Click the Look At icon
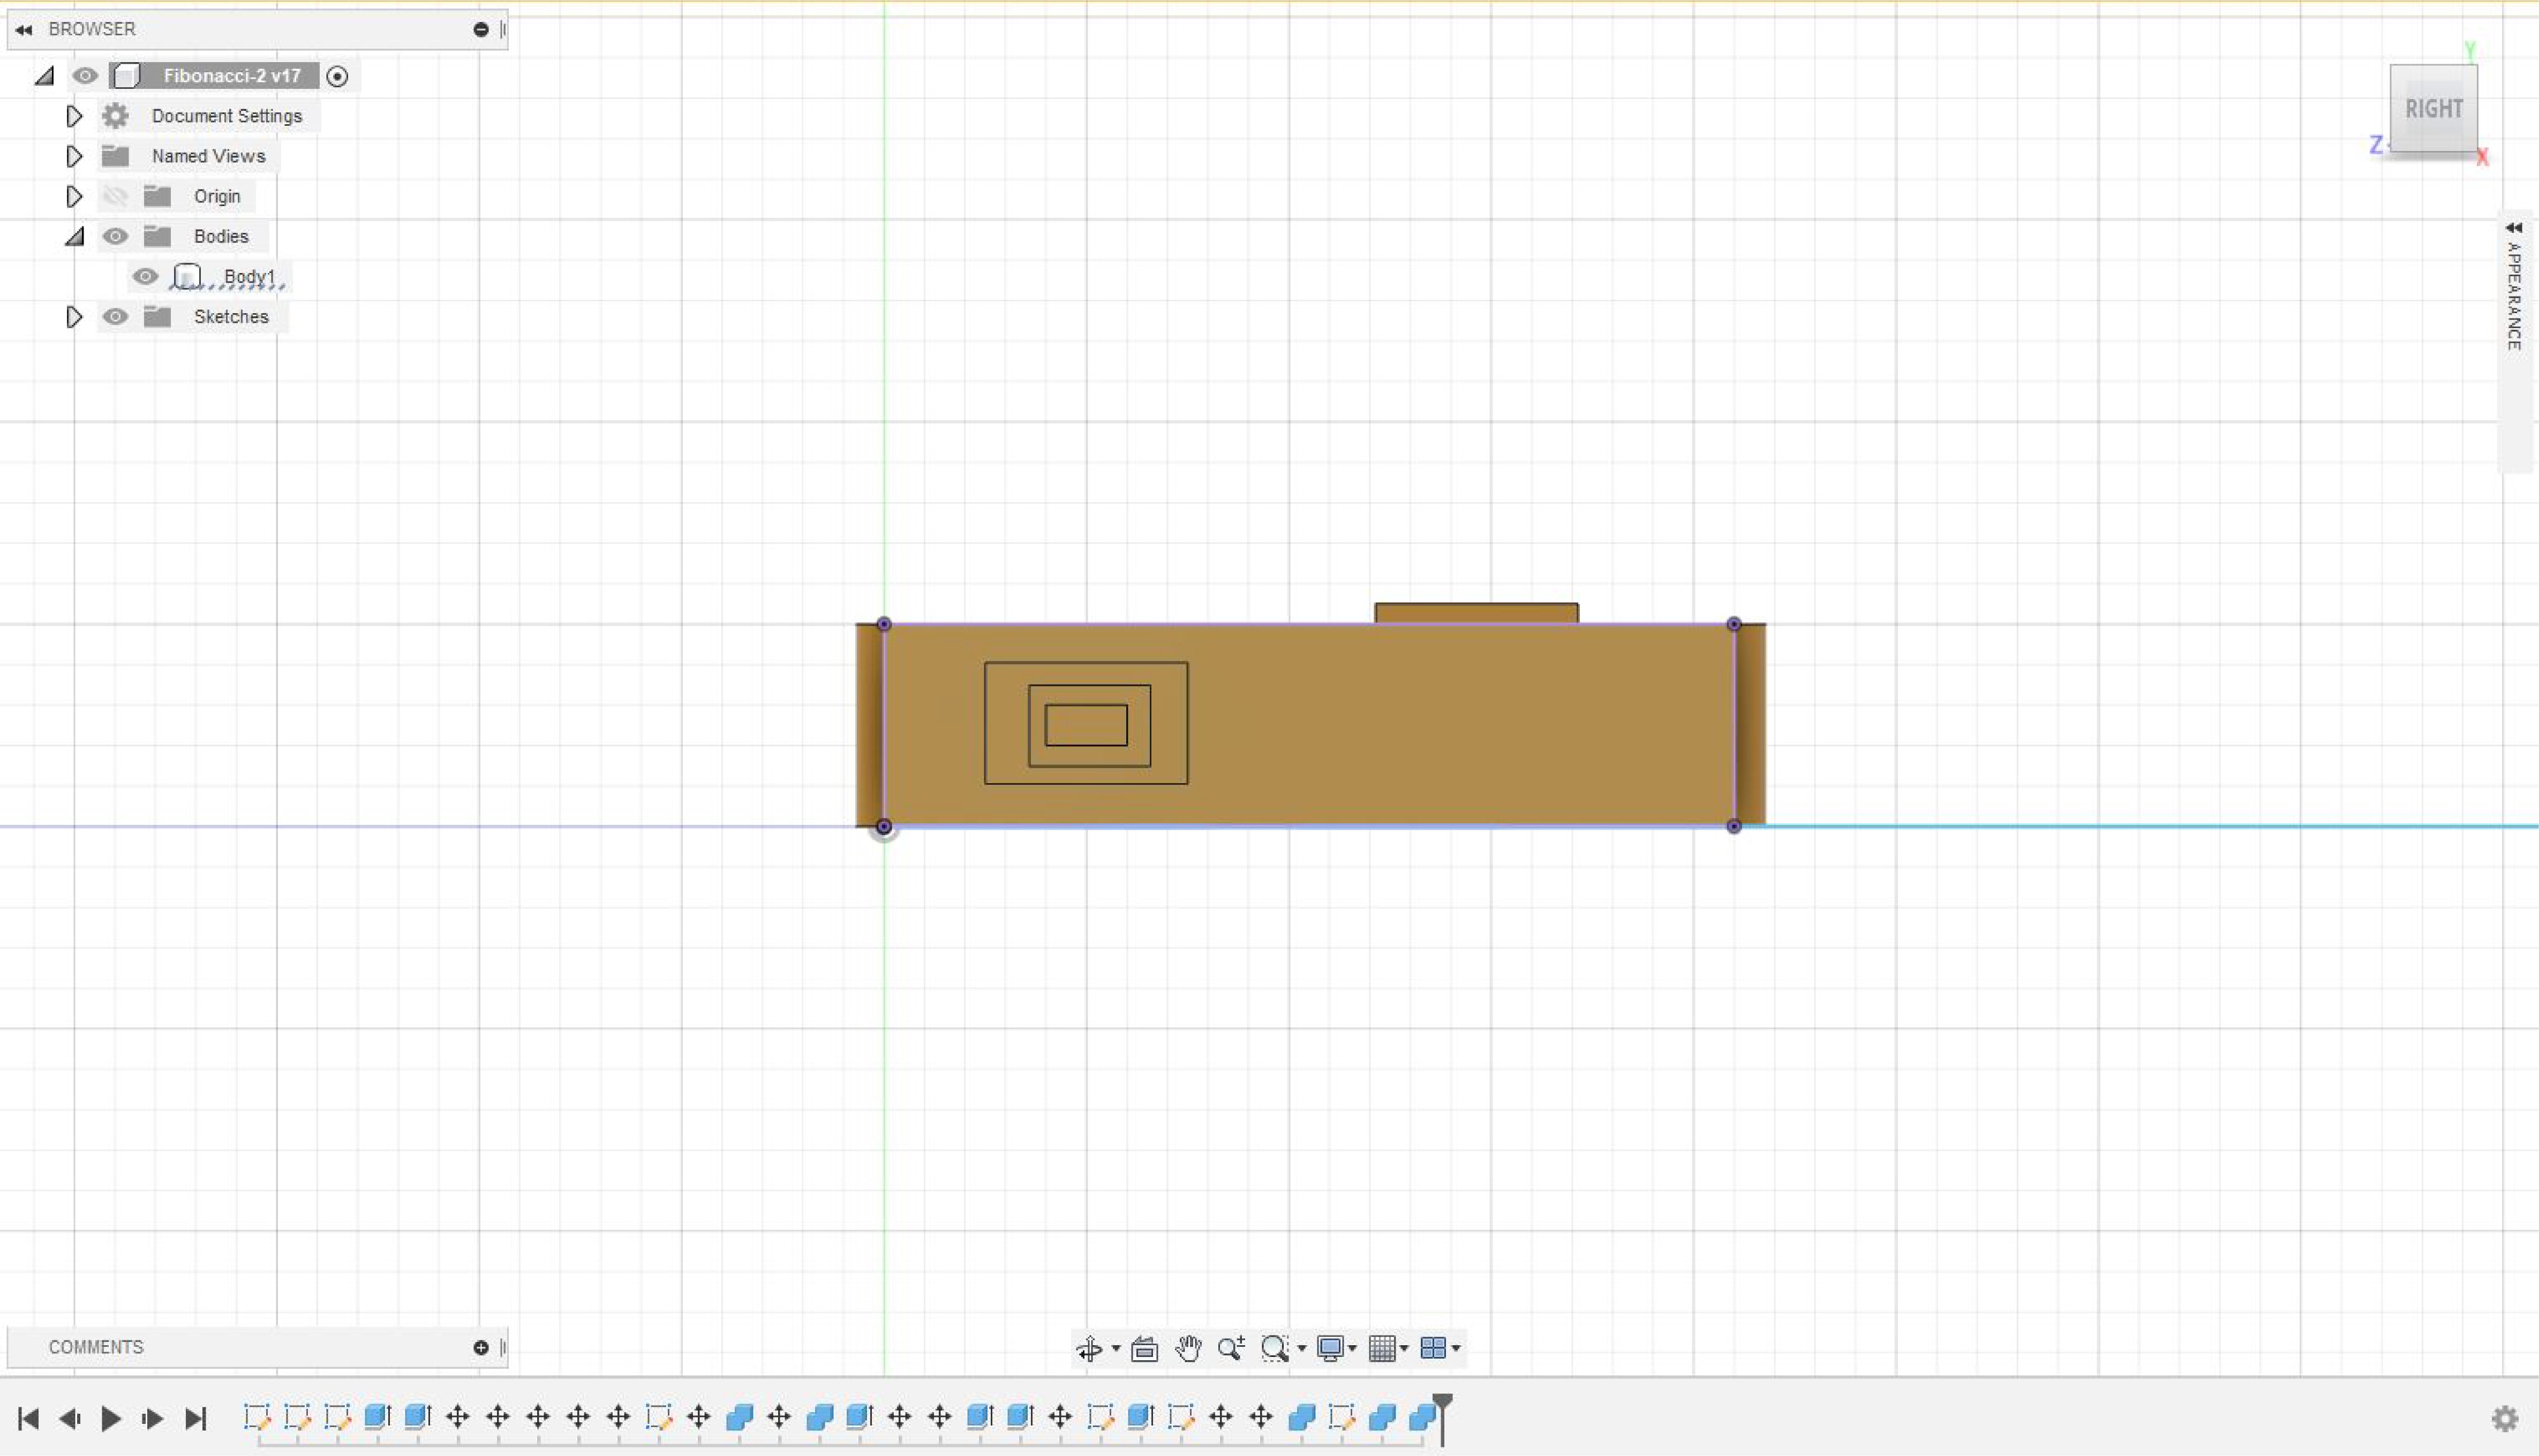2539x1456 pixels. pyautogui.click(x=1144, y=1349)
